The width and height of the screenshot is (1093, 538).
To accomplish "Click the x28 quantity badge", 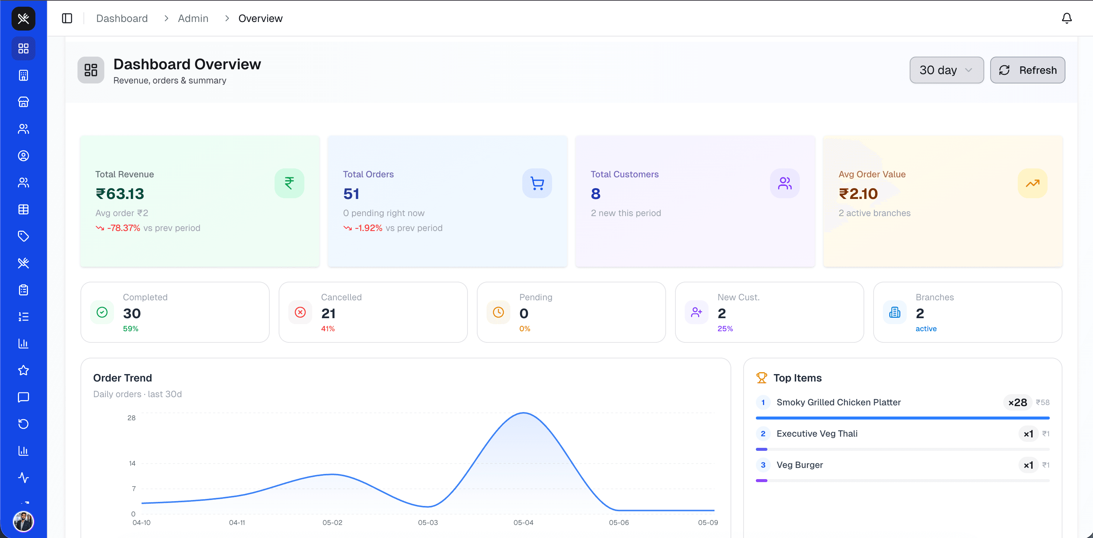I will (x=1017, y=402).
